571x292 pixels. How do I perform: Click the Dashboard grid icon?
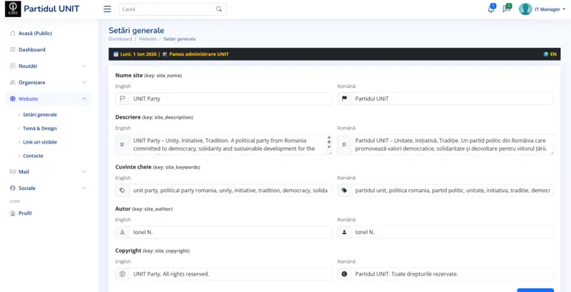[x=13, y=49]
